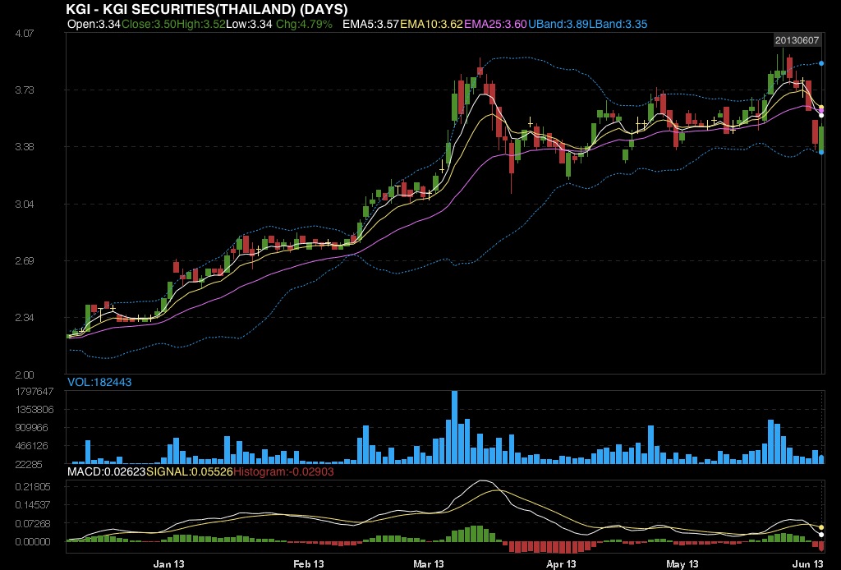Screen dimensions: 841x570
Task: Click the blue lower band end marker dot
Action: [x=821, y=152]
